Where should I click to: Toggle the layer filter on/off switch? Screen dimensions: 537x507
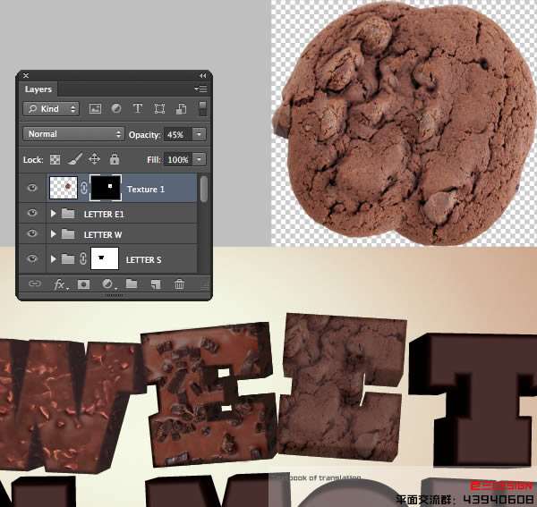(202, 108)
